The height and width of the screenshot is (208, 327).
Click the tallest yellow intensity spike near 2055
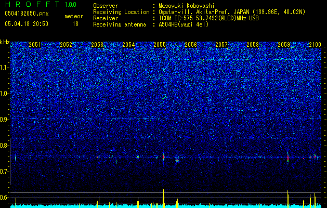(x=163, y=199)
